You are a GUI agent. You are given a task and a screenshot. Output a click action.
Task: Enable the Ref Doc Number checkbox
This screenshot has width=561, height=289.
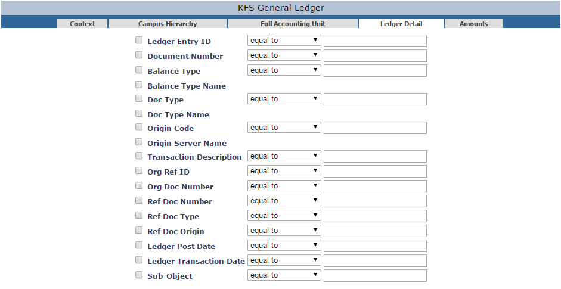[x=139, y=200]
